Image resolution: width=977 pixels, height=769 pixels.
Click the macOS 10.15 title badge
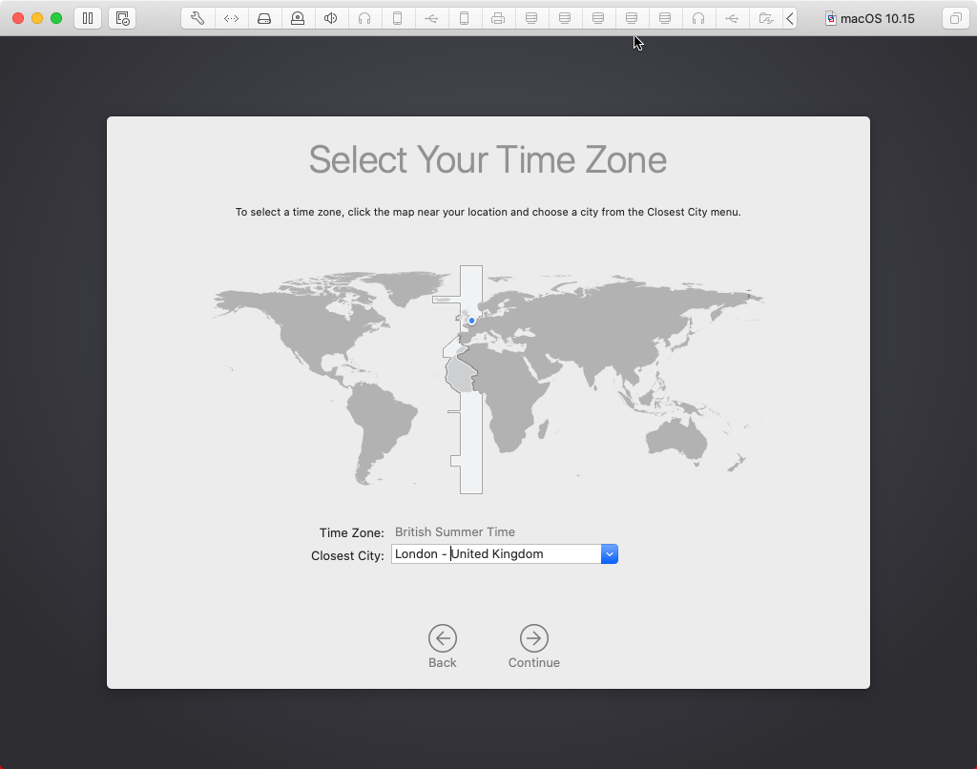pyautogui.click(x=869, y=17)
